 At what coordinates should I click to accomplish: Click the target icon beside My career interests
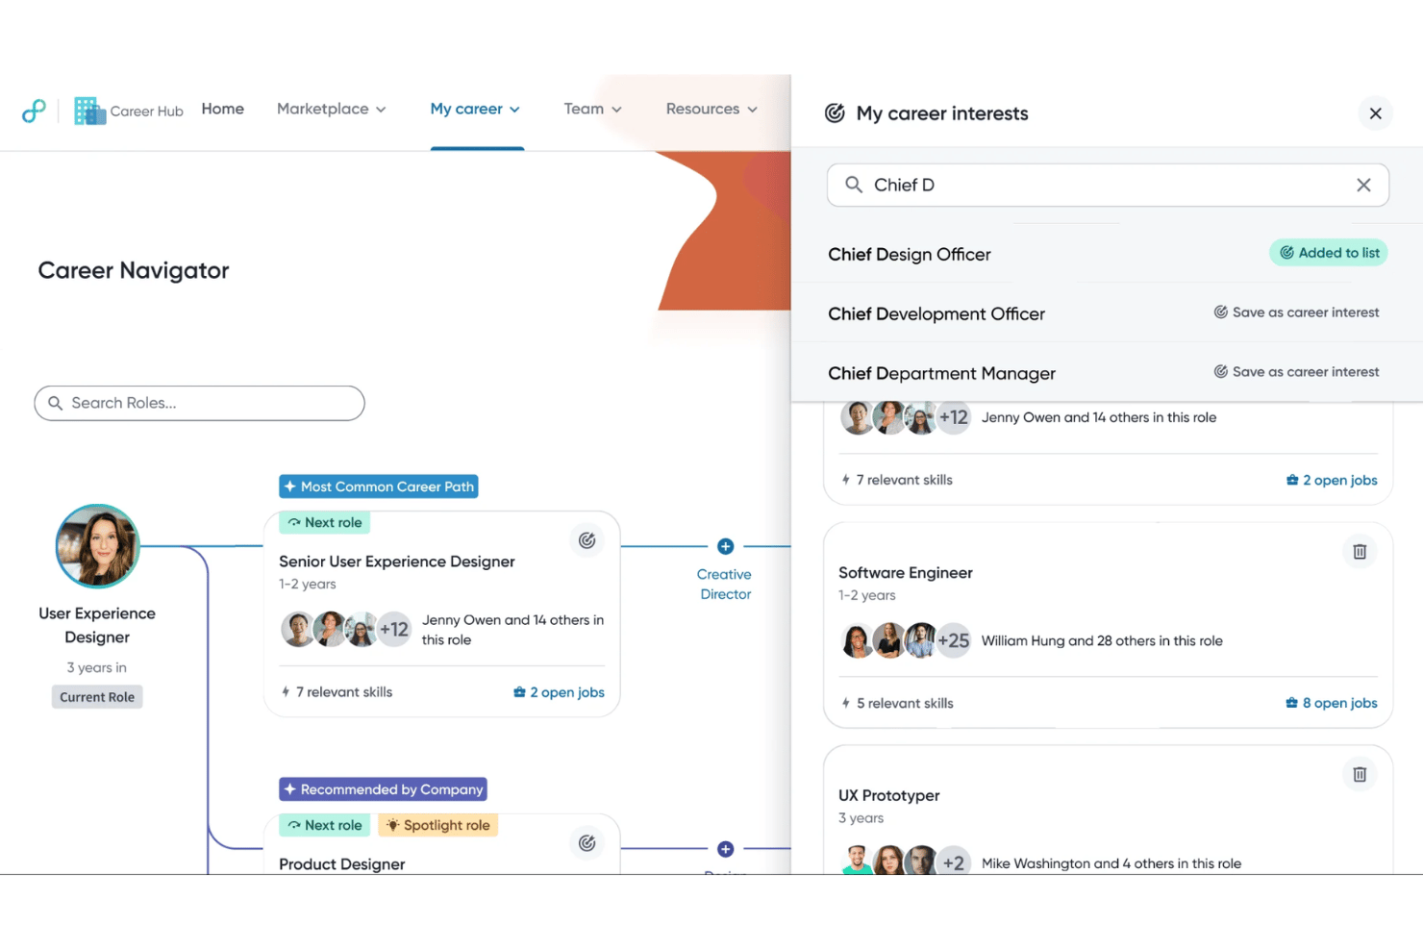pyautogui.click(x=835, y=113)
